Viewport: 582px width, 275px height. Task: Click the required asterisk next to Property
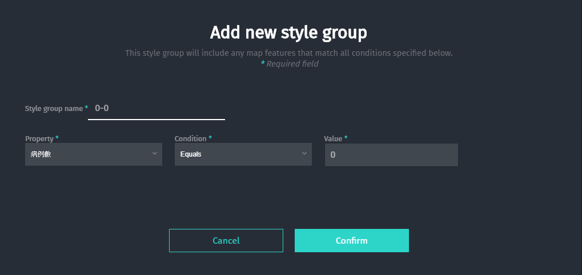[57, 138]
